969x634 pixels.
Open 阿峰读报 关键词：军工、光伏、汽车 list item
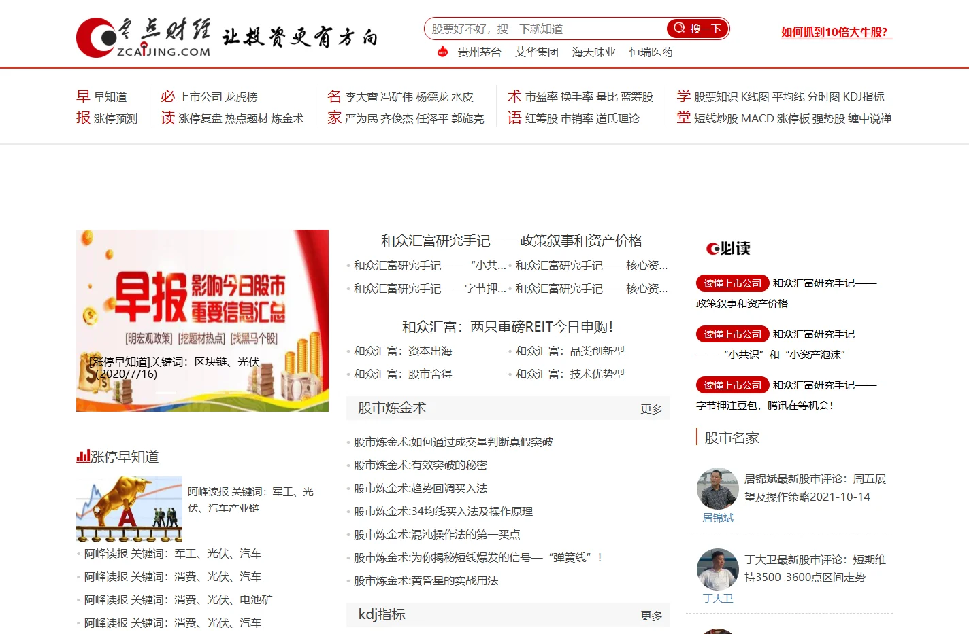172,554
